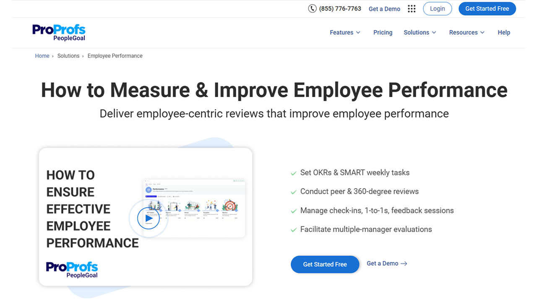
Task: Click 'Manage check-ins, 1-to-1s, feedback sessions' text
Action: [377, 211]
